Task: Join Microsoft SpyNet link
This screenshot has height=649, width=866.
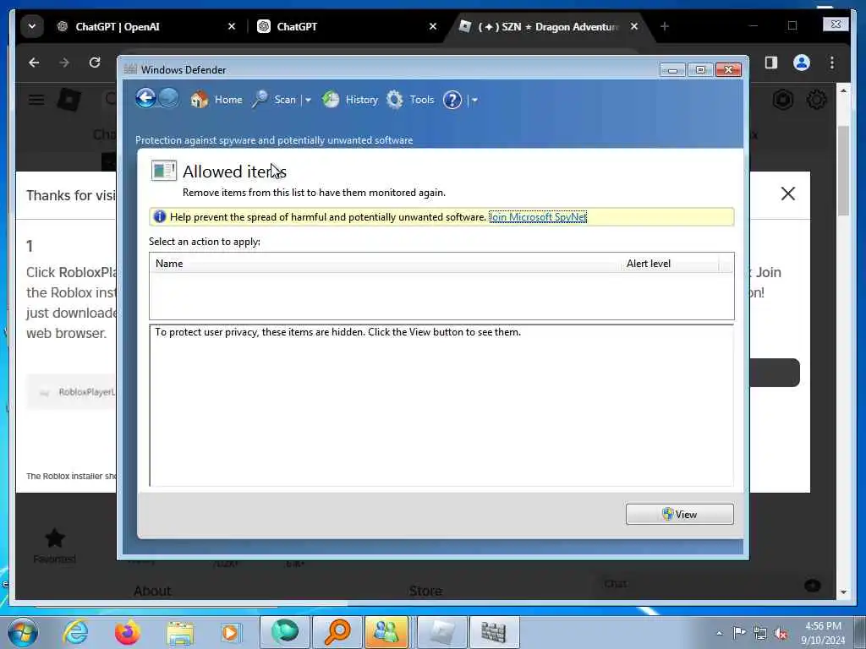Action: tap(537, 217)
